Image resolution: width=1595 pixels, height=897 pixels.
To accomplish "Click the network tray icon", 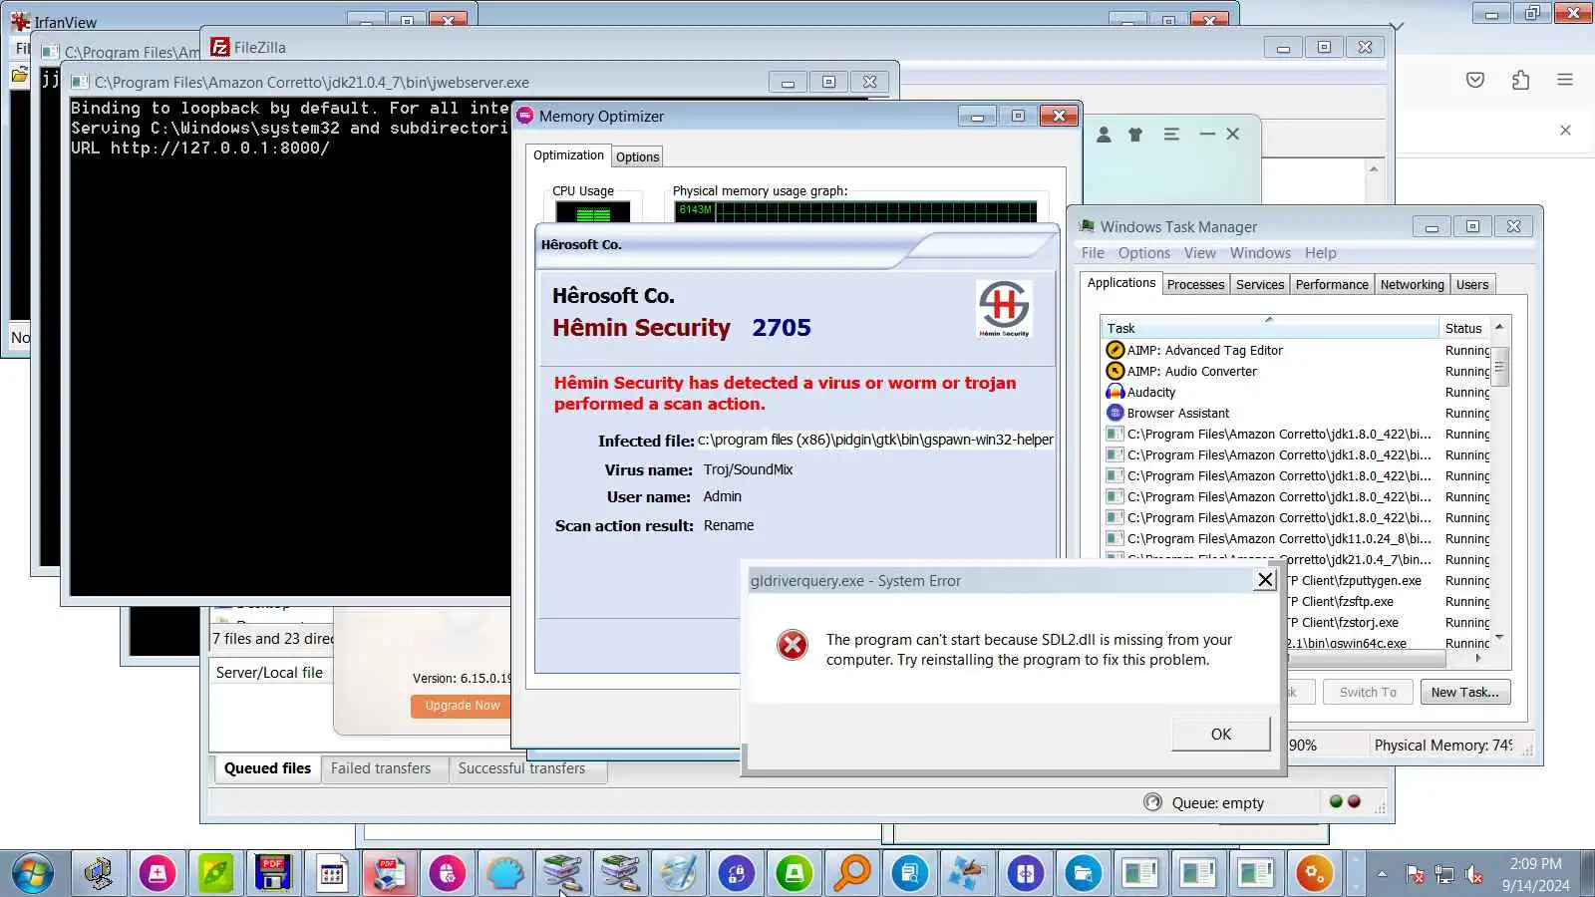I will tap(1444, 875).
